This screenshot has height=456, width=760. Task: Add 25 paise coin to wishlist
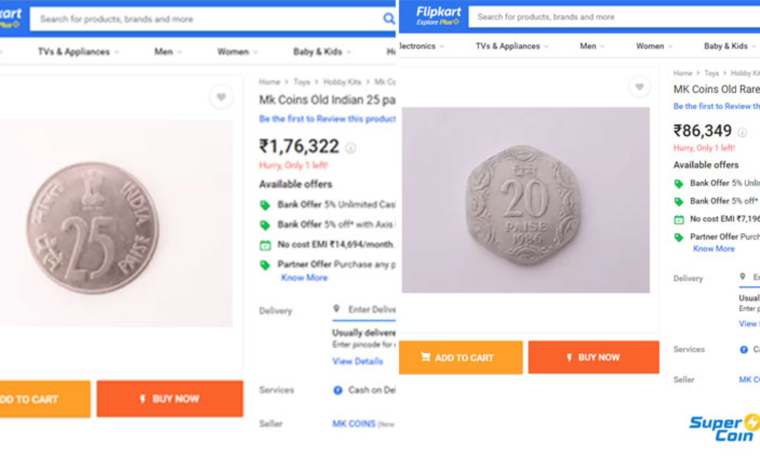tap(221, 97)
